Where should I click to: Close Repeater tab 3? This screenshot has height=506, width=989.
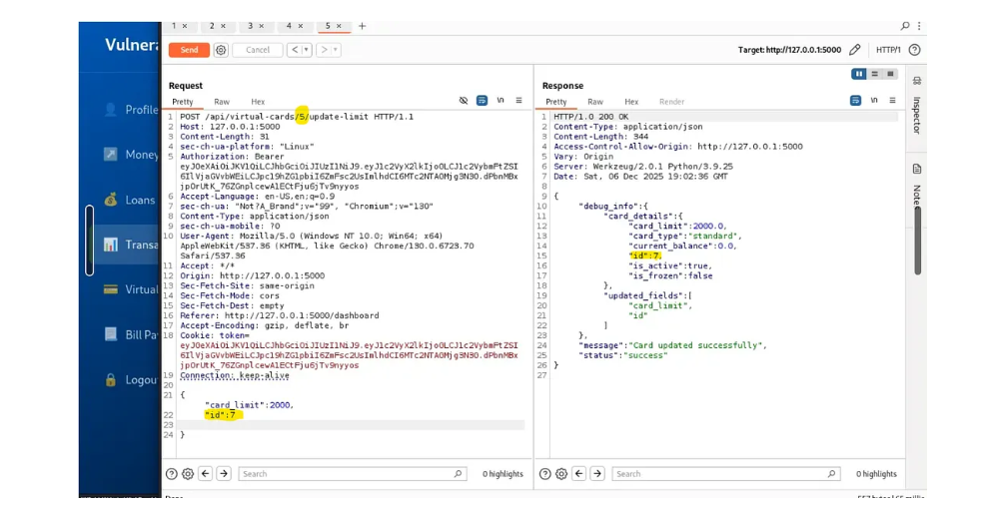262,26
